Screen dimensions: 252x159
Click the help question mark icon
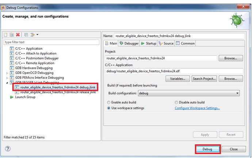(x=8, y=149)
